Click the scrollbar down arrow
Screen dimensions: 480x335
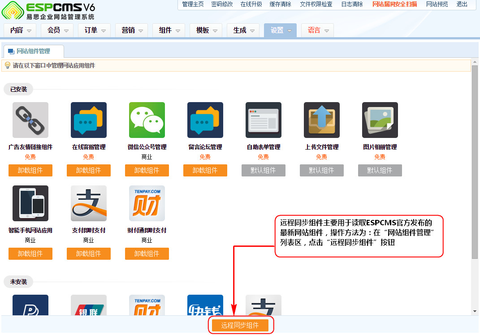coord(475,311)
